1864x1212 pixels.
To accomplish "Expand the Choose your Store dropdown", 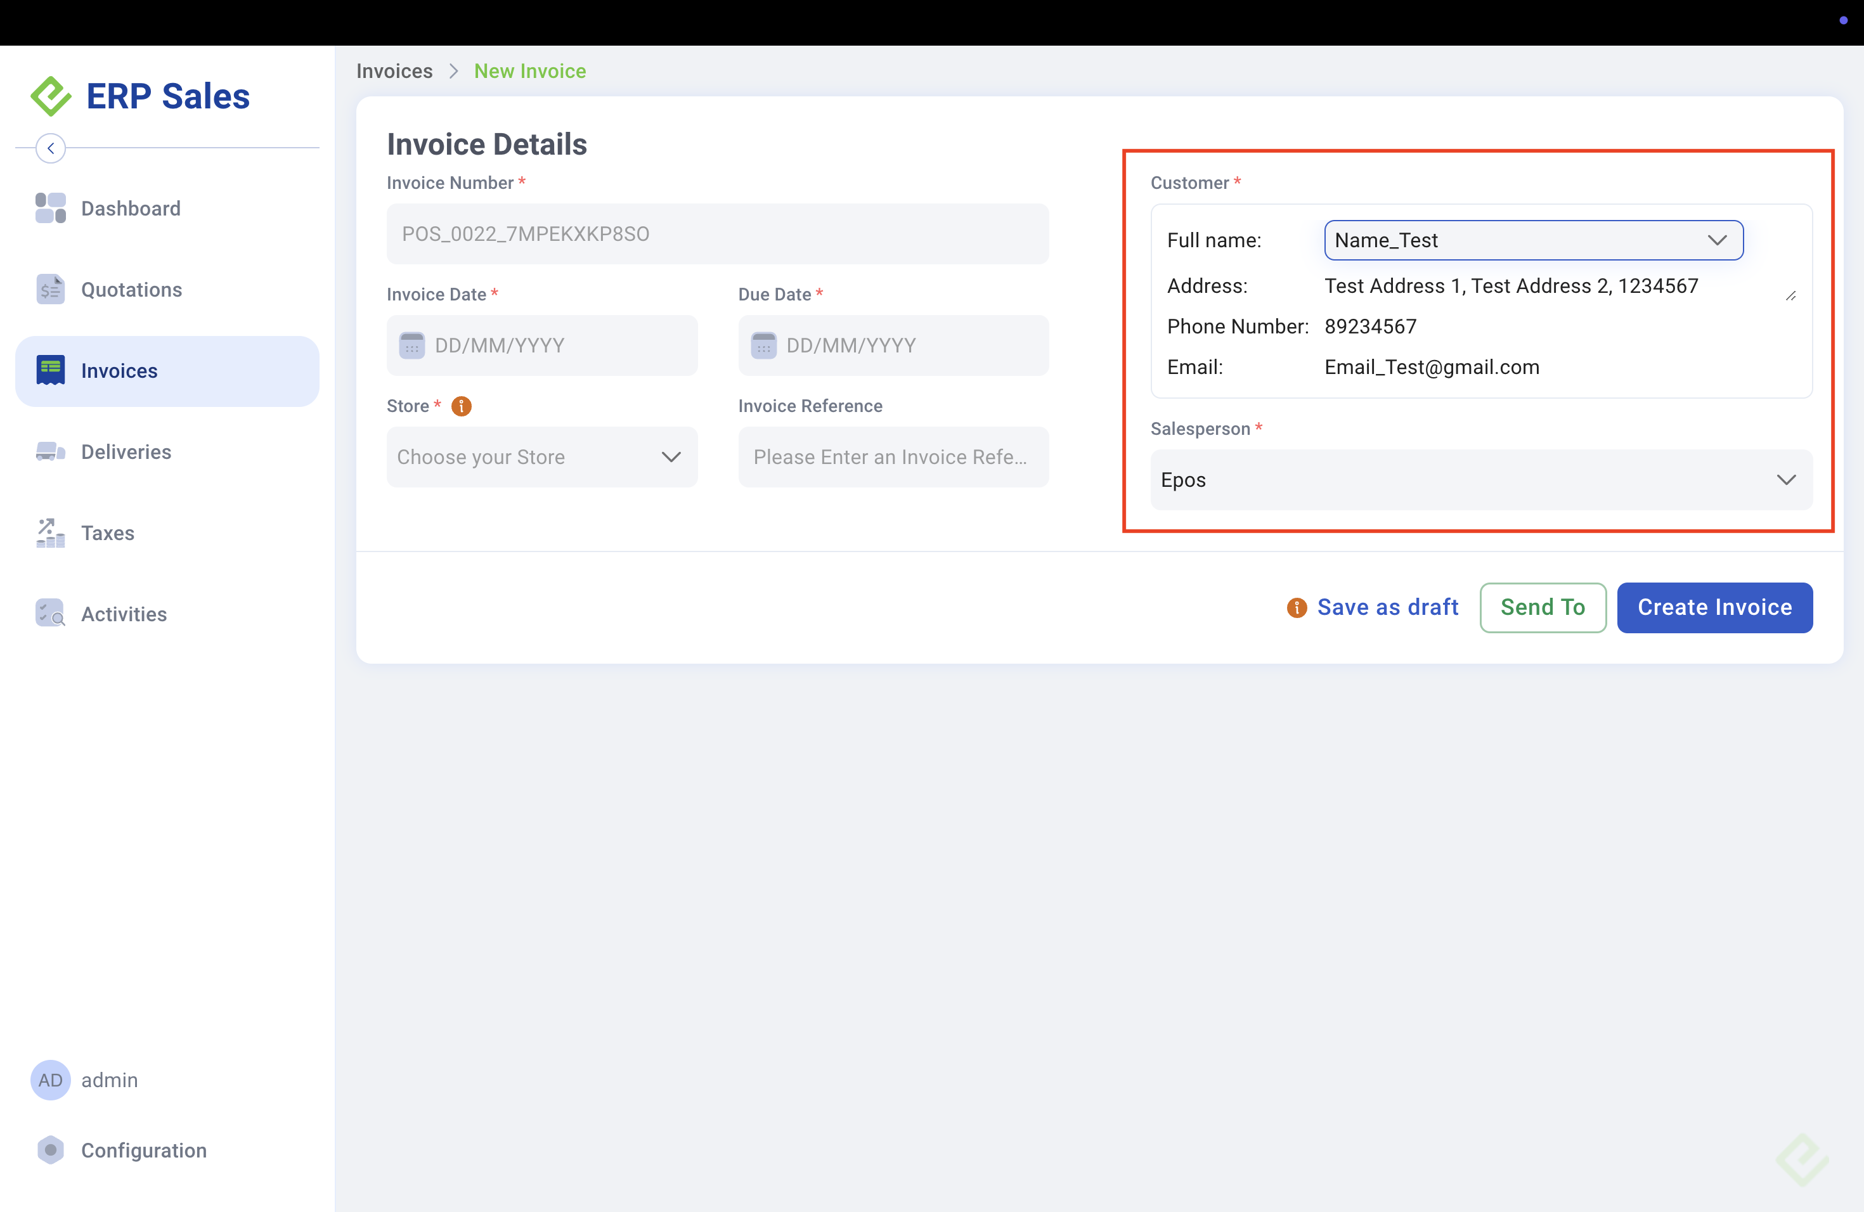I will tap(542, 457).
